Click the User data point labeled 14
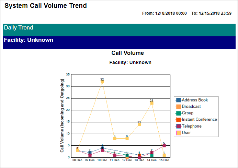 (139, 124)
